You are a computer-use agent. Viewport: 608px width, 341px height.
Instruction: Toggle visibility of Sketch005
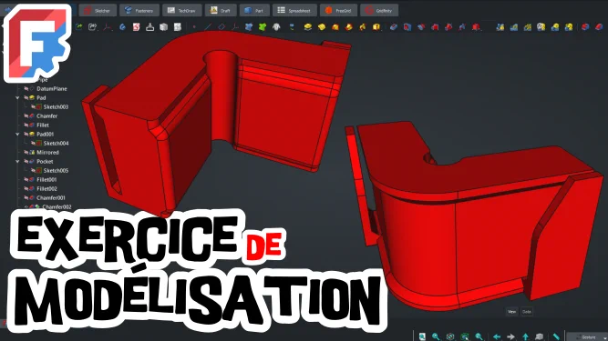tap(33, 171)
